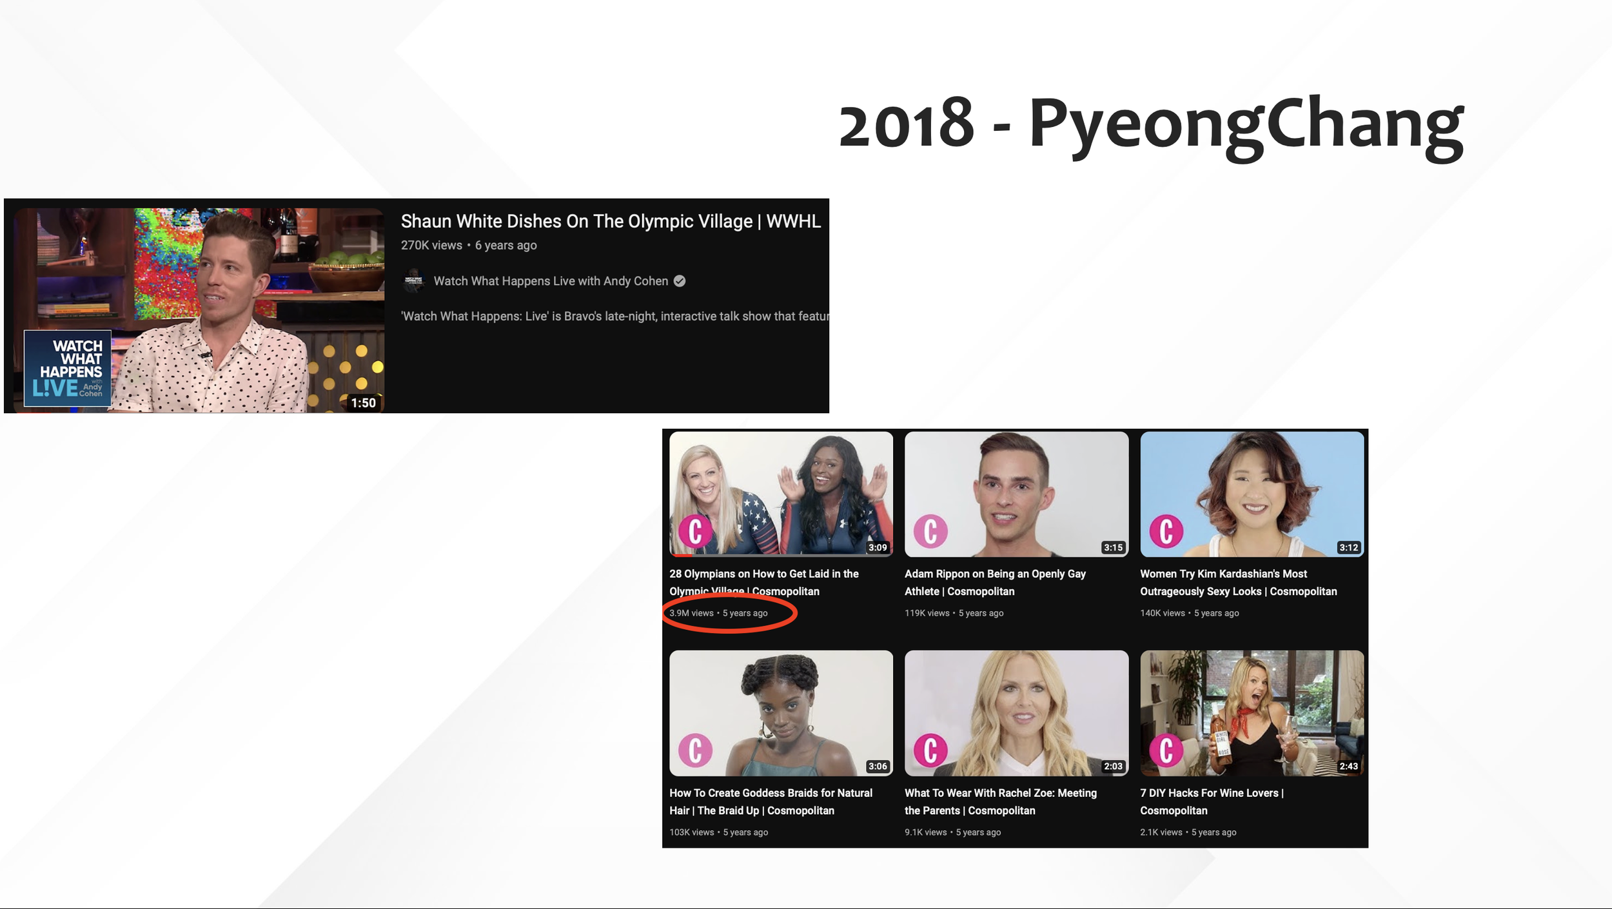Viewport: 1612px width, 909px height.
Task: Click the verified checkmark badge beside Andy Cohen
Action: click(680, 281)
